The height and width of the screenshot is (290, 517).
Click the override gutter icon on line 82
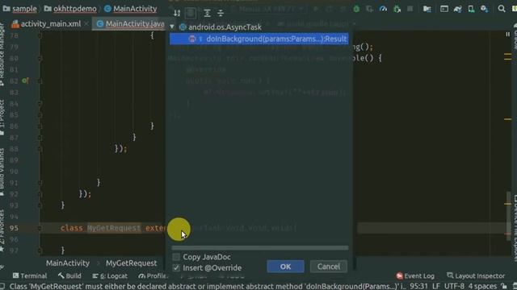pos(25,81)
